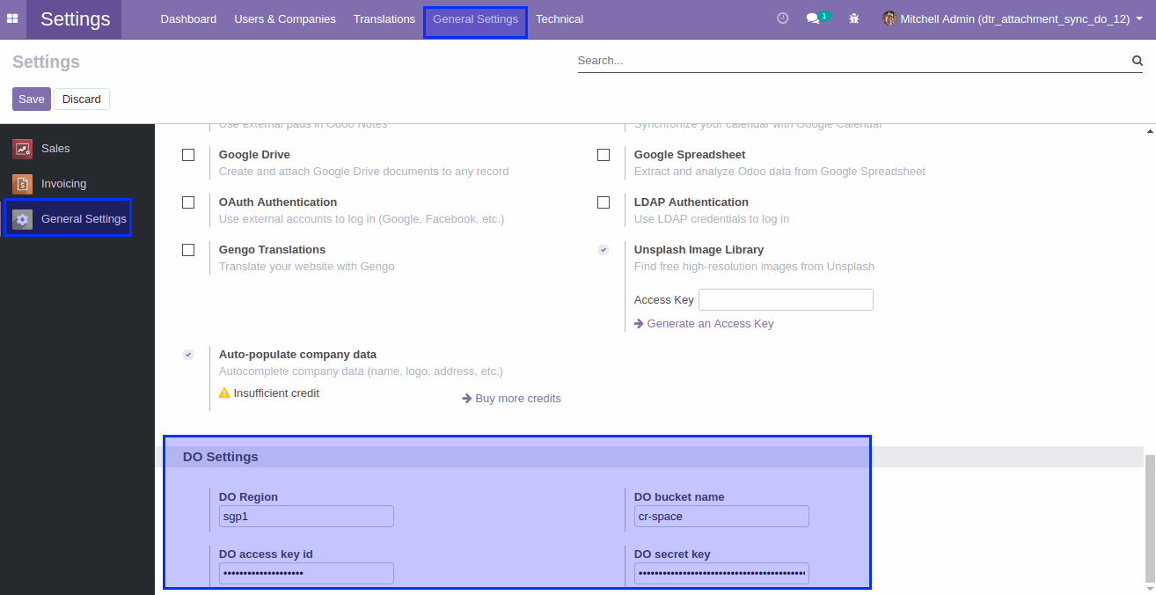Viewport: 1156px width, 595px height.
Task: Click Buy more credits link
Action: [512, 399]
